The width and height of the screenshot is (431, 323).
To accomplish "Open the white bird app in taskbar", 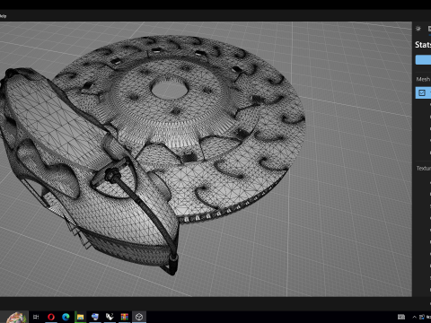I will point(110,317).
